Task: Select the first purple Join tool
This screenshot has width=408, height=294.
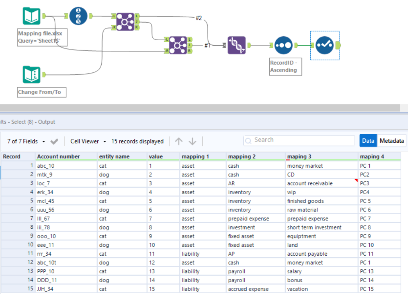Action: 126,21
